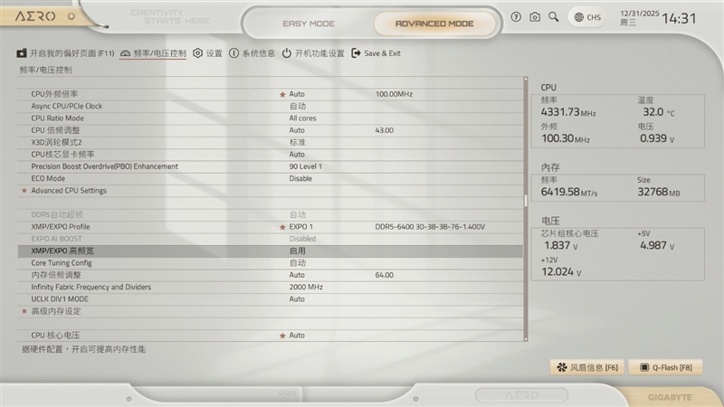Select ADVANCED MODE tab
The image size is (724, 407).
(434, 24)
